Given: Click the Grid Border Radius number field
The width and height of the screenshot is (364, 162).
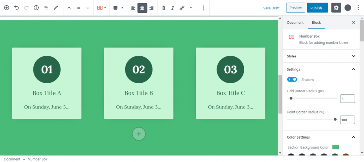Looking at the screenshot, I should pyautogui.click(x=347, y=99).
